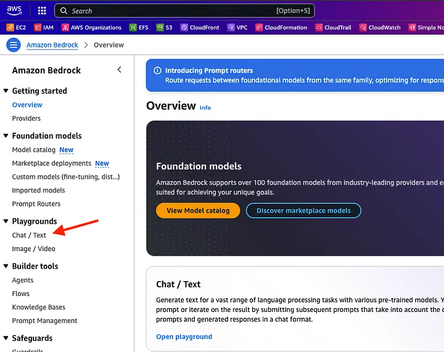Open Knowledge Bases in the sidebar
The width and height of the screenshot is (444, 352).
[38, 307]
